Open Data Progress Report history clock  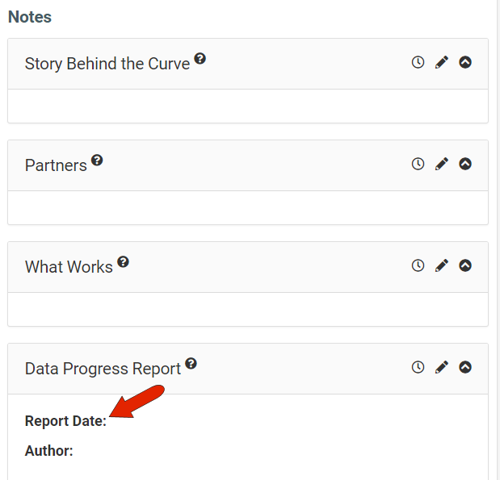point(418,367)
